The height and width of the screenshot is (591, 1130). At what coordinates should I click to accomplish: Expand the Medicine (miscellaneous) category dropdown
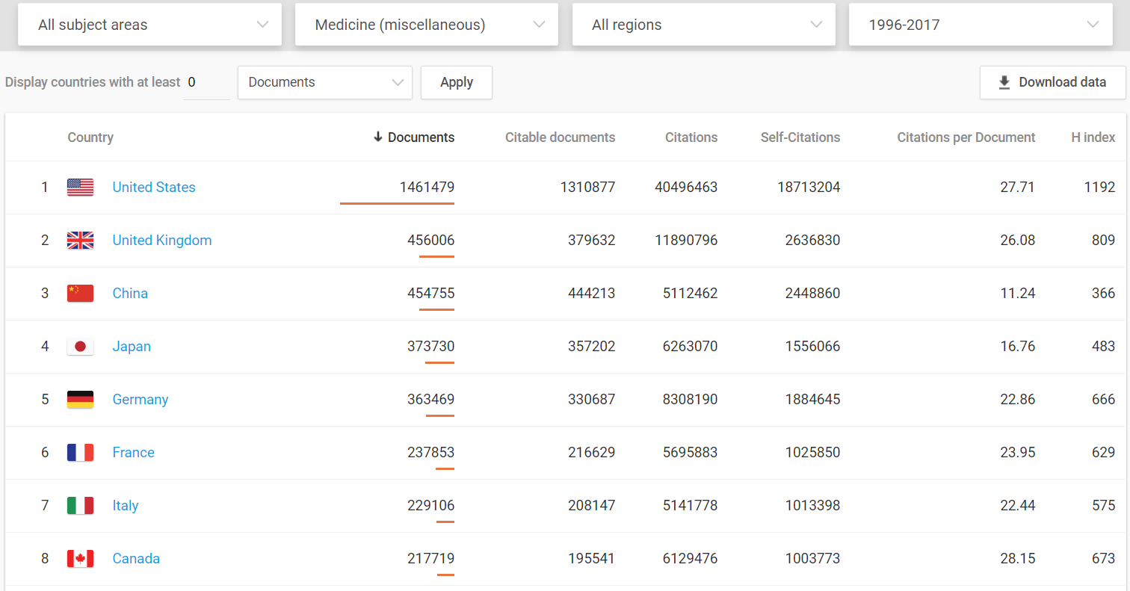[426, 25]
